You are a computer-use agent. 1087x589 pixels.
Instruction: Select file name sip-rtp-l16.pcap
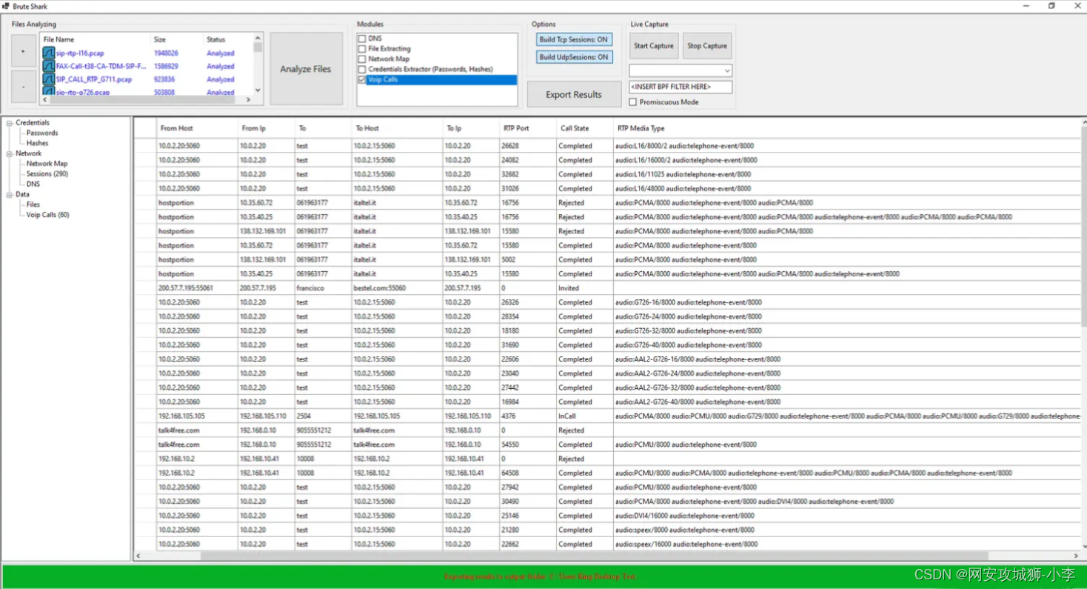point(81,53)
